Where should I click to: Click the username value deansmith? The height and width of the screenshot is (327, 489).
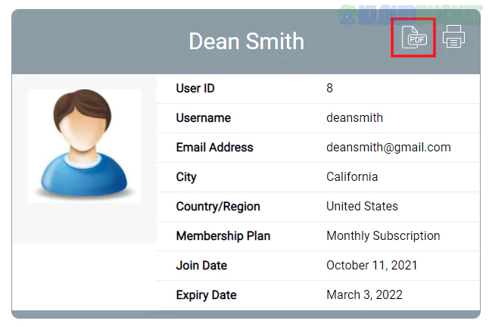tap(354, 118)
